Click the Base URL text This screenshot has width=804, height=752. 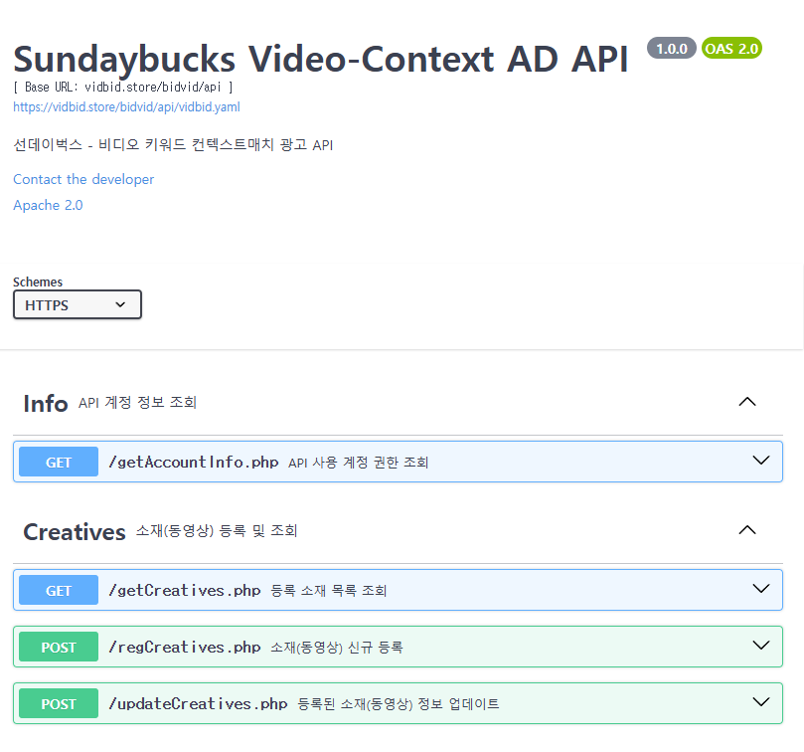tap(123, 88)
